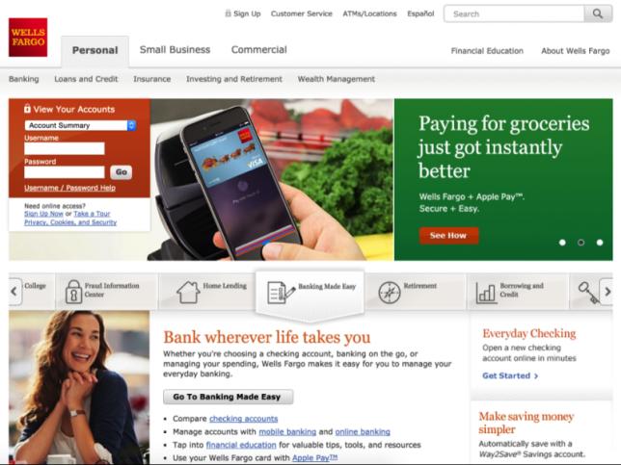Open the Retirement compass icon
This screenshot has width=621, height=465.
pyautogui.click(x=390, y=293)
